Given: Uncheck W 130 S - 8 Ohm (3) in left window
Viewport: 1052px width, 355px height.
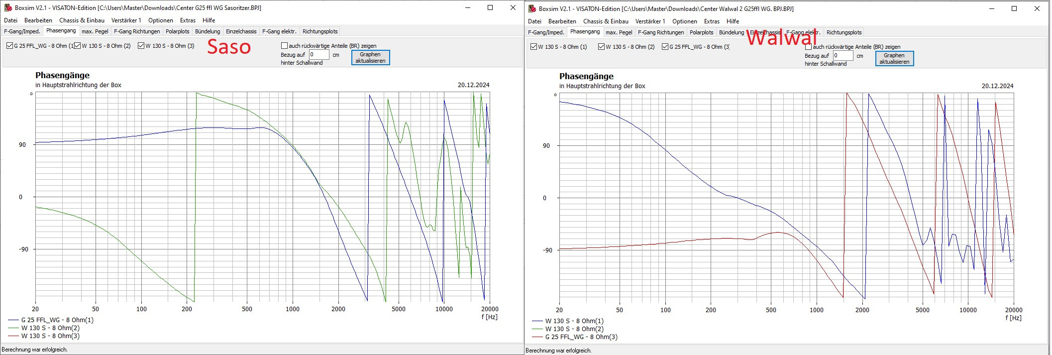Looking at the screenshot, I should [x=141, y=46].
